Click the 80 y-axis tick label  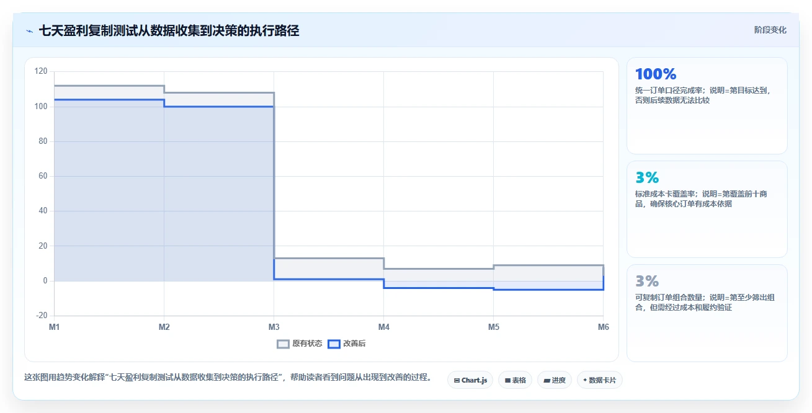point(43,141)
